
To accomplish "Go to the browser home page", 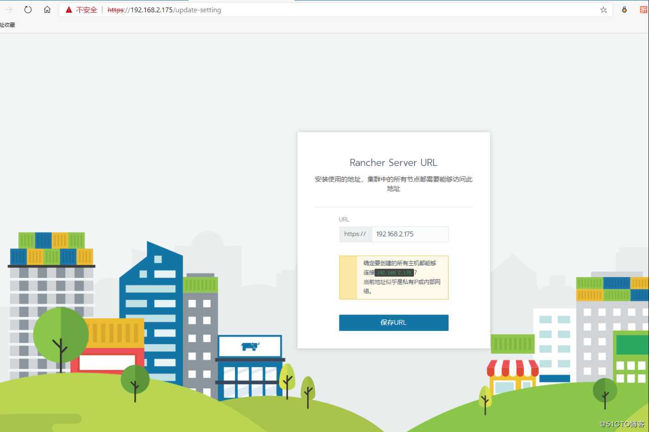I will pos(47,10).
